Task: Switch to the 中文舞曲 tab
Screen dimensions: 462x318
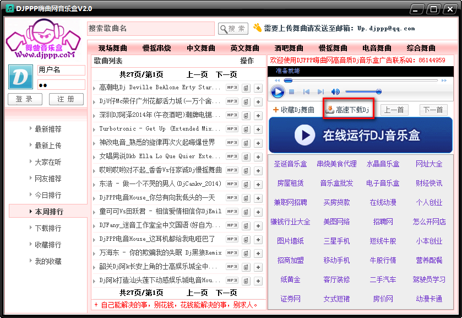Action: point(201,48)
